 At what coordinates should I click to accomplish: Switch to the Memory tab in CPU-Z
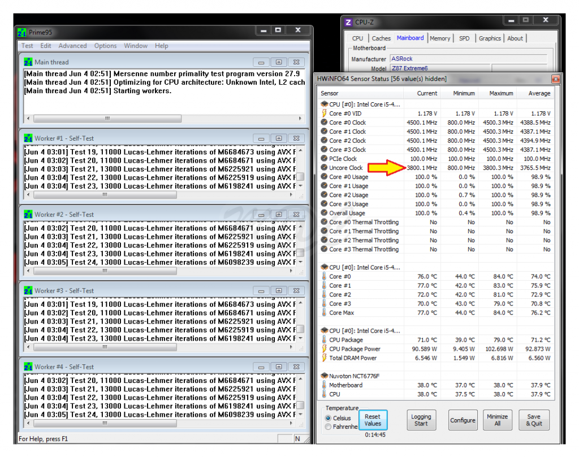coord(439,38)
